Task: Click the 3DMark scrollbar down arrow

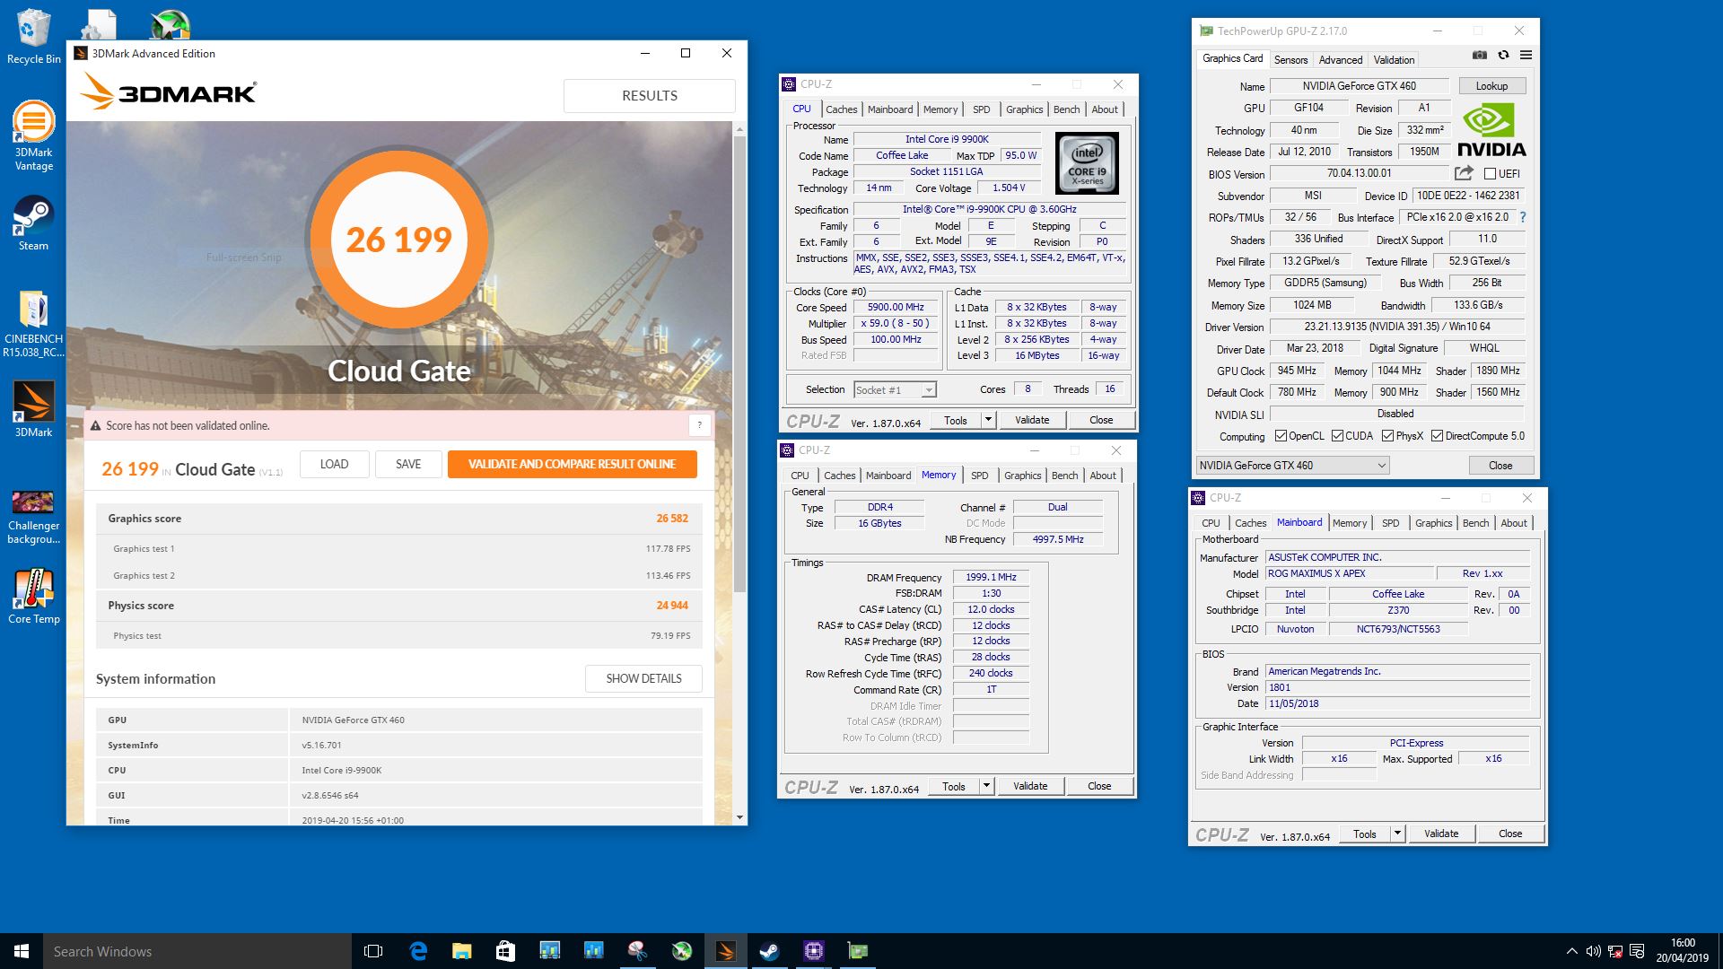Action: click(x=739, y=817)
